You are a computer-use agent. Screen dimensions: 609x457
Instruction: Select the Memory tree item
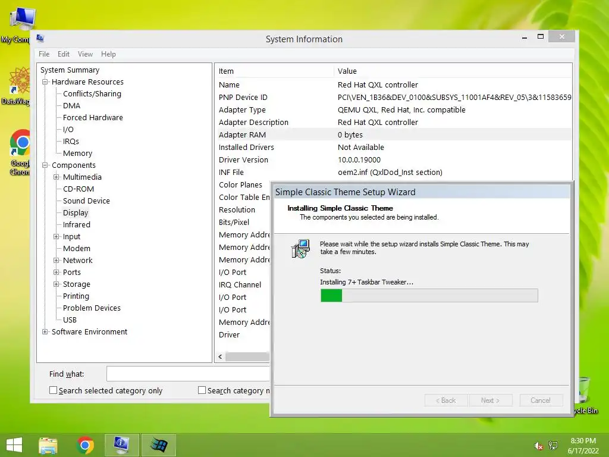coord(78,153)
